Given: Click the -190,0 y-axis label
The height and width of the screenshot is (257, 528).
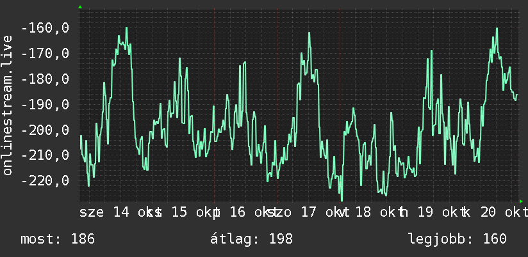Looking at the screenshot, I should pyautogui.click(x=45, y=104).
